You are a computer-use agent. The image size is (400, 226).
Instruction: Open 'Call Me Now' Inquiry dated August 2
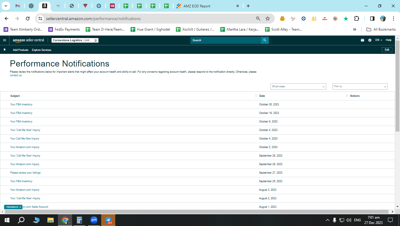coord(25,198)
